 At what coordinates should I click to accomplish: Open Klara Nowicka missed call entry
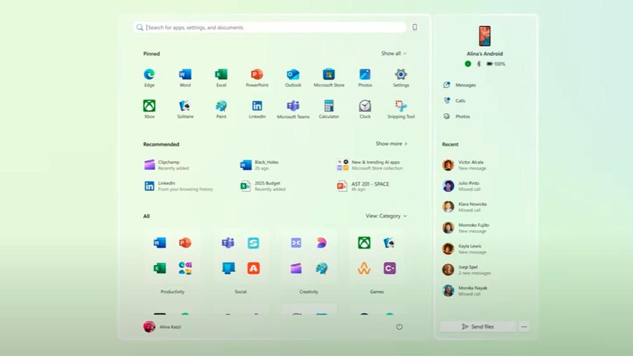(465, 206)
